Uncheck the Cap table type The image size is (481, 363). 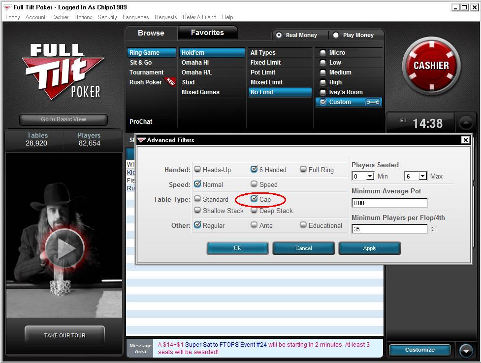tap(254, 199)
